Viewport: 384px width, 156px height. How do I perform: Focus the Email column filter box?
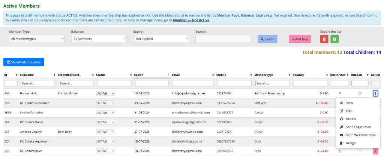point(193,83)
